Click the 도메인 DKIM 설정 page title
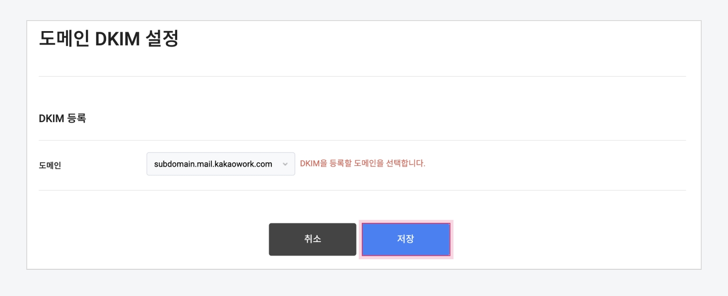This screenshot has width=728, height=296. (108, 39)
